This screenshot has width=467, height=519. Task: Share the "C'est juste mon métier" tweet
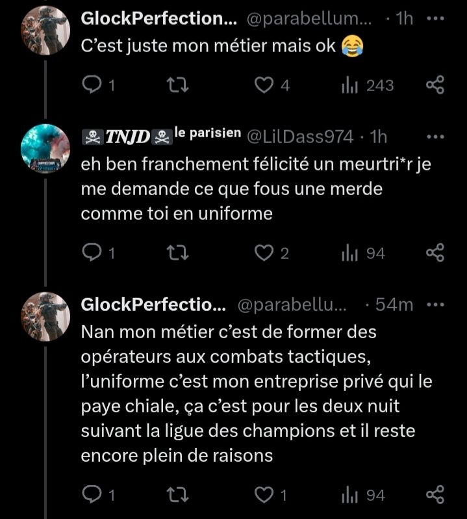435,85
